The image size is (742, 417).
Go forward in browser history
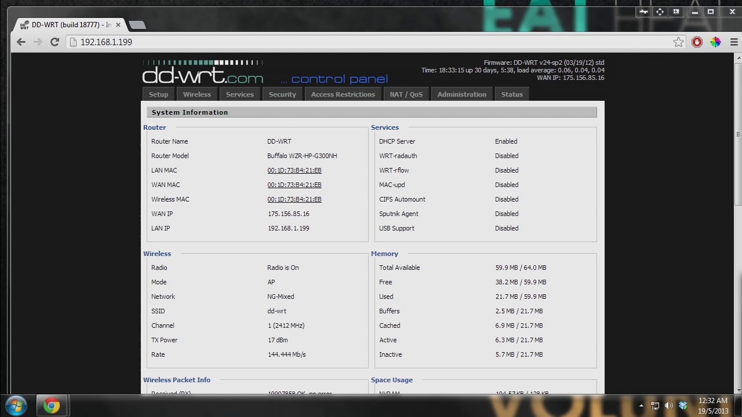coord(38,42)
